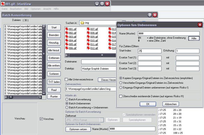Open the Ansicht menu
This screenshot has width=204, height=135.
pos(47,9)
